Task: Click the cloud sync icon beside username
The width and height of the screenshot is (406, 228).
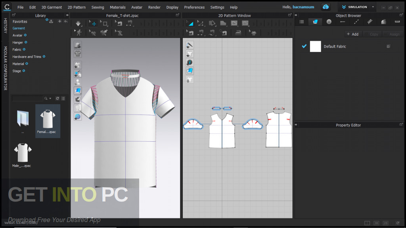Action: coord(326,7)
